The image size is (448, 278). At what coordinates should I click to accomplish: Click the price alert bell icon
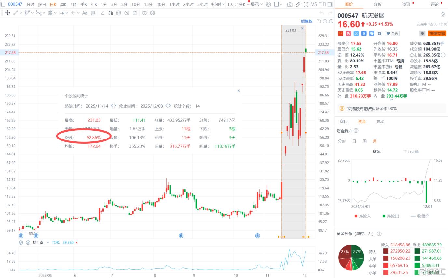422,33
